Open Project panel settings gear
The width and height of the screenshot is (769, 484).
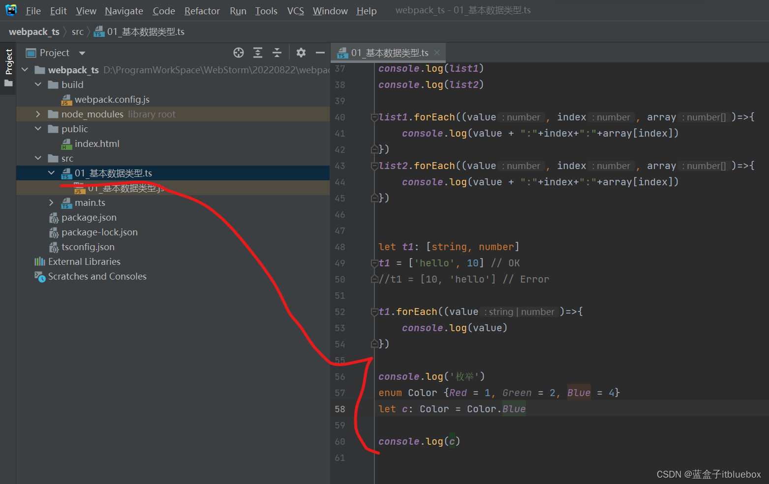tap(301, 53)
